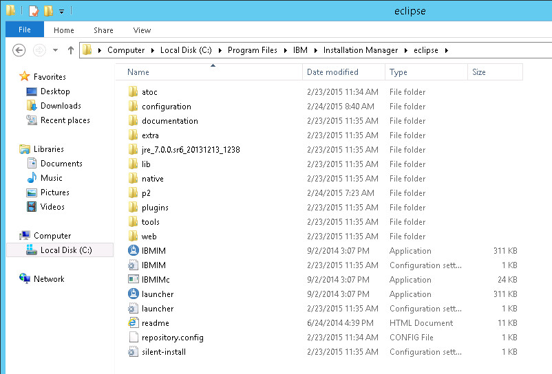Open the View ribbon tab
The image size is (552, 374).
pos(142,30)
